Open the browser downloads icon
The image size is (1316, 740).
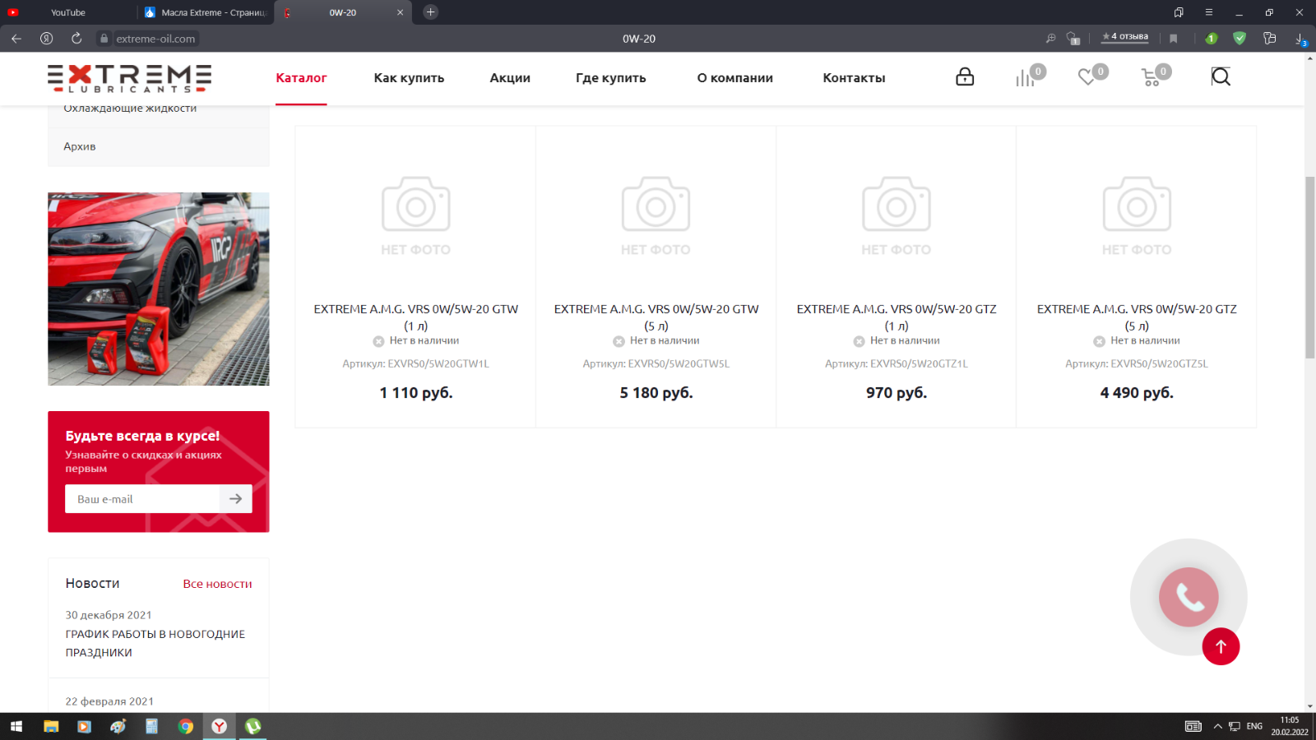tap(1300, 39)
